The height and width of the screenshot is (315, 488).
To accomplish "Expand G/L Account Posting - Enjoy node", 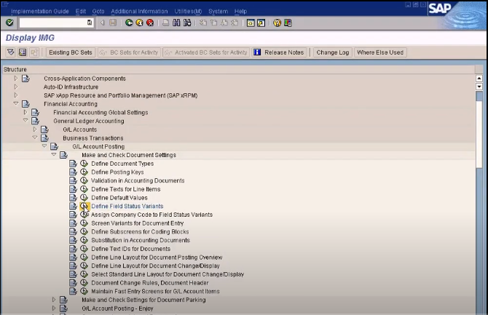I will 54,308.
